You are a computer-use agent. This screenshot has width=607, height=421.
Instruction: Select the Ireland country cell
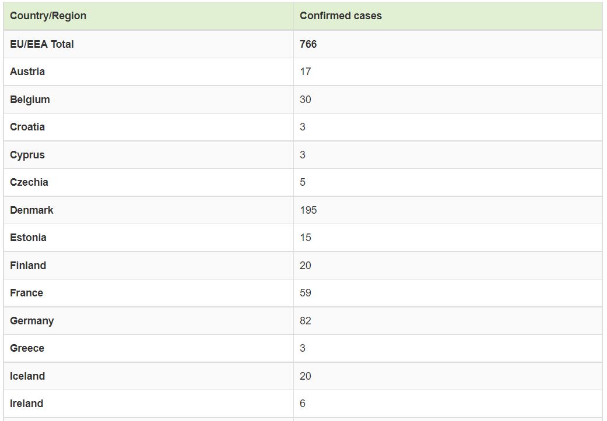[x=26, y=404]
